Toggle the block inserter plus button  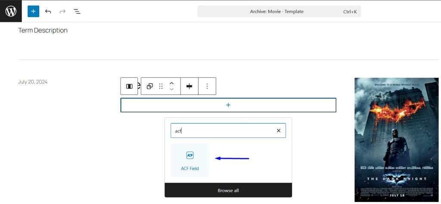[33, 11]
